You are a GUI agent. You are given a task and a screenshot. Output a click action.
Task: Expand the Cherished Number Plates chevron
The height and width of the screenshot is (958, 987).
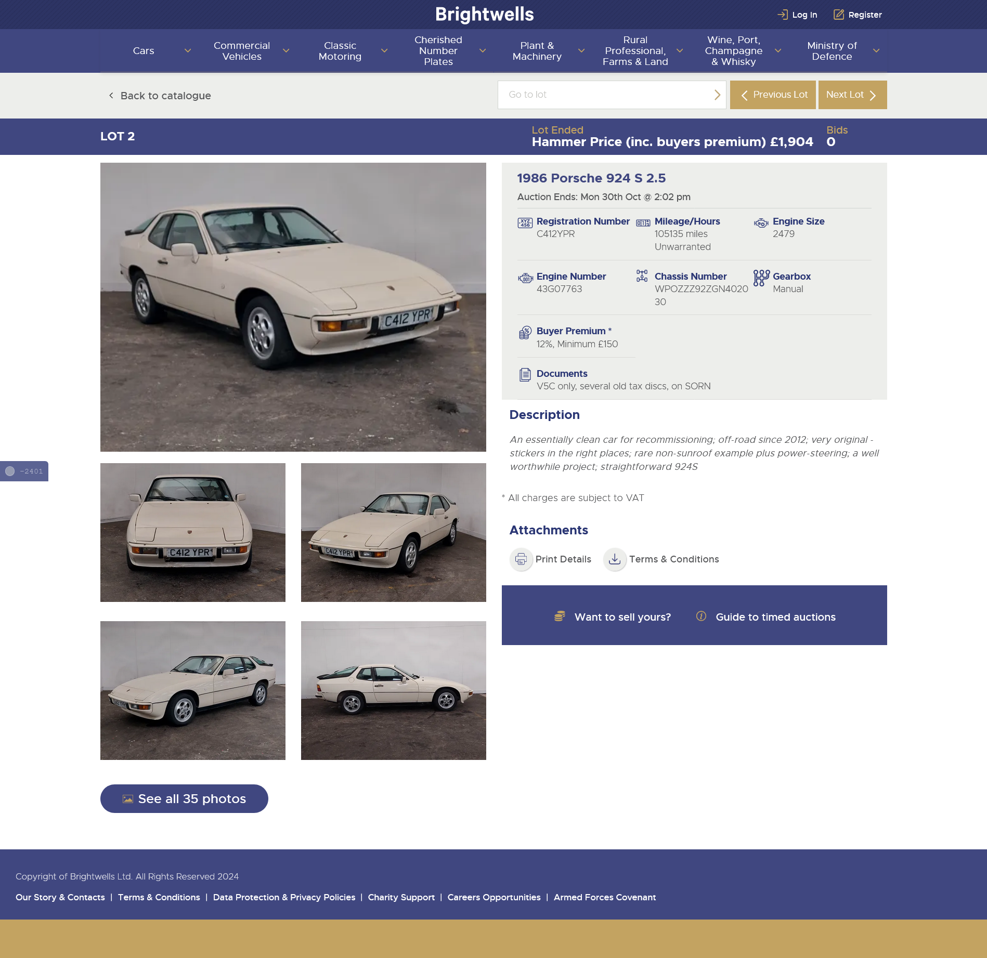[x=483, y=51]
